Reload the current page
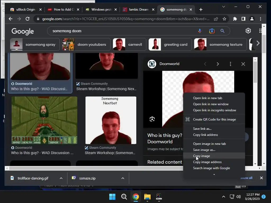 (28, 19)
